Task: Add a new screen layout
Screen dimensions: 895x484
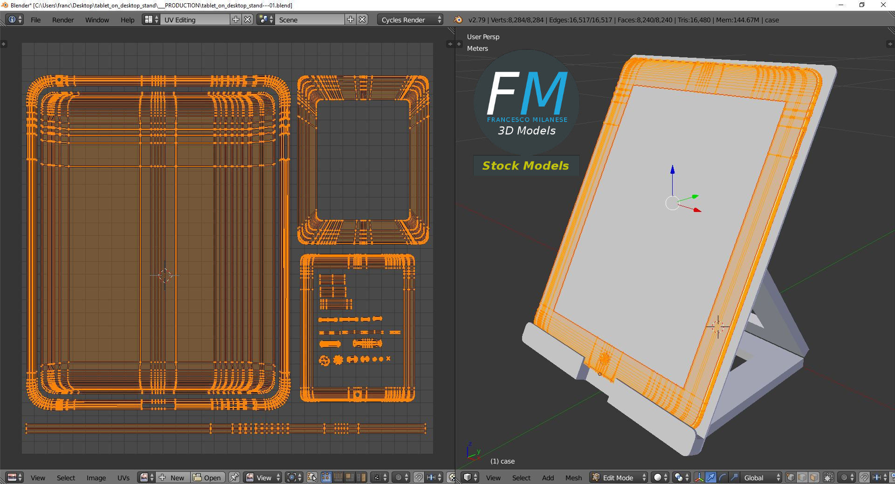Action: [x=236, y=20]
